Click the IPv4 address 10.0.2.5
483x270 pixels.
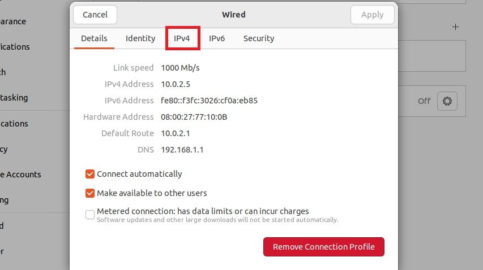pos(176,84)
